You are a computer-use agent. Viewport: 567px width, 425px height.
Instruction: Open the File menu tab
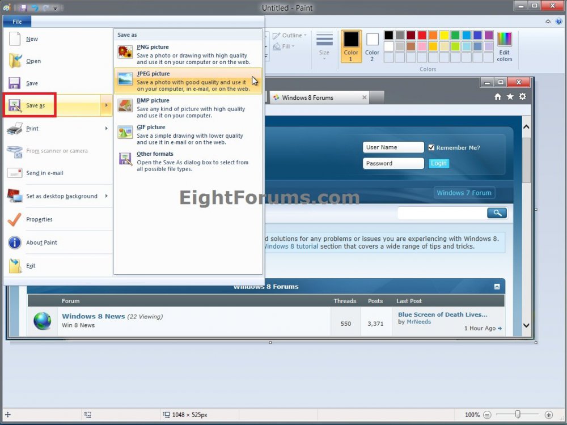pos(17,22)
